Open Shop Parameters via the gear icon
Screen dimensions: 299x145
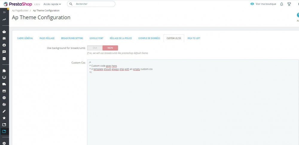pyautogui.click(x=4, y=143)
